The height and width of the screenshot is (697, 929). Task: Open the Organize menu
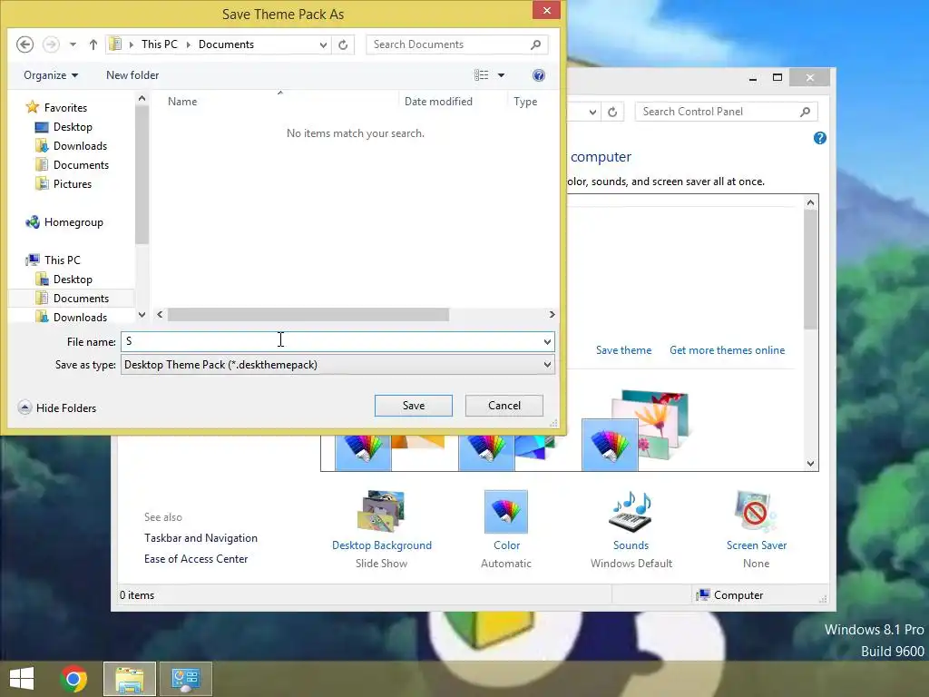51,75
